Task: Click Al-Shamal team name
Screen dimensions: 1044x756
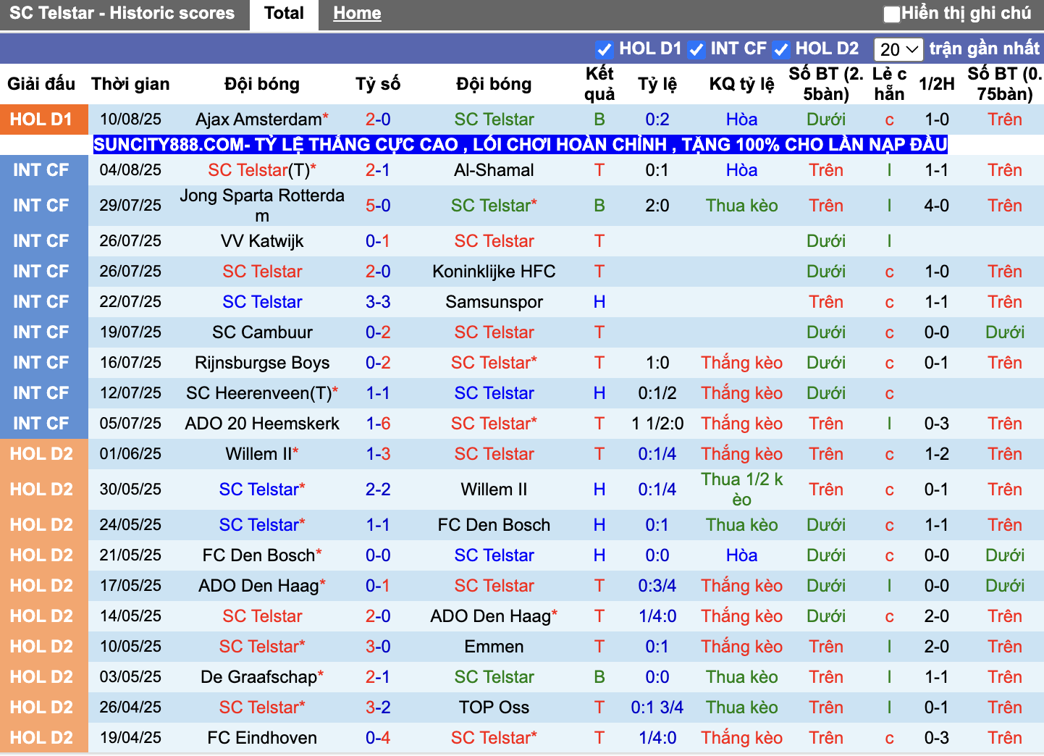Action: pos(494,170)
